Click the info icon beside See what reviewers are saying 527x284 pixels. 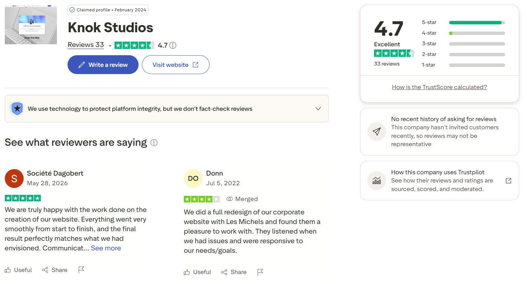pyautogui.click(x=154, y=143)
